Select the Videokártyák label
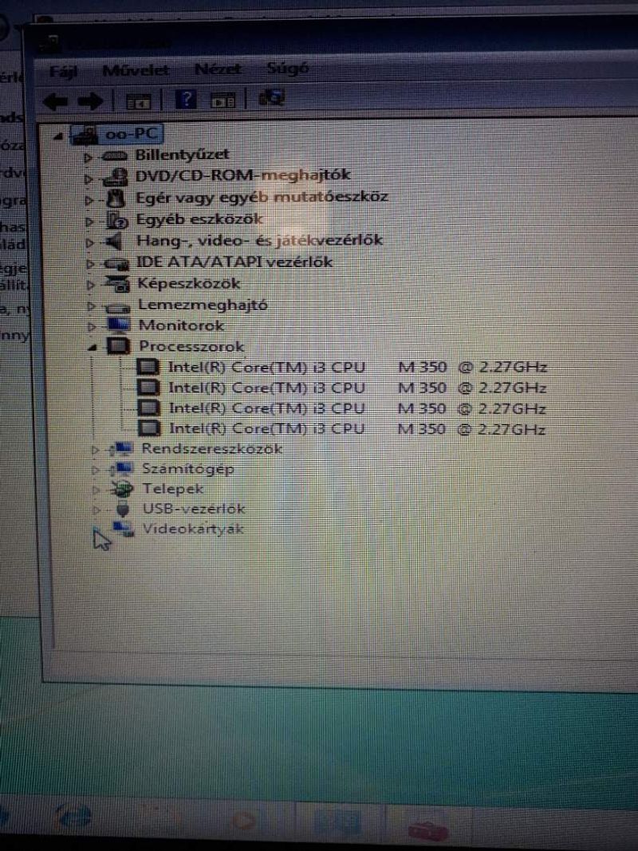Image resolution: width=638 pixels, height=851 pixels. coord(193,529)
